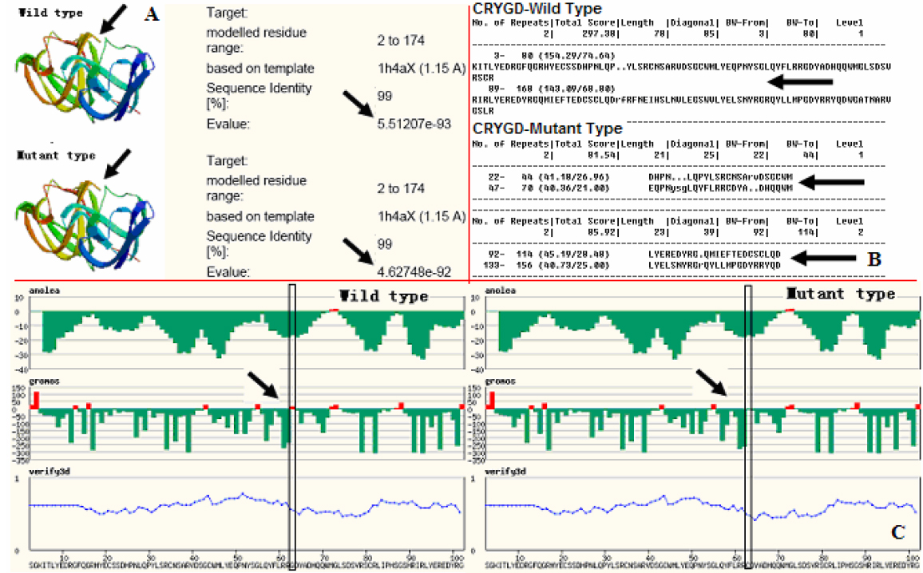
Task: Click the arrow in the mutant type gromos chart
Action: [712, 383]
